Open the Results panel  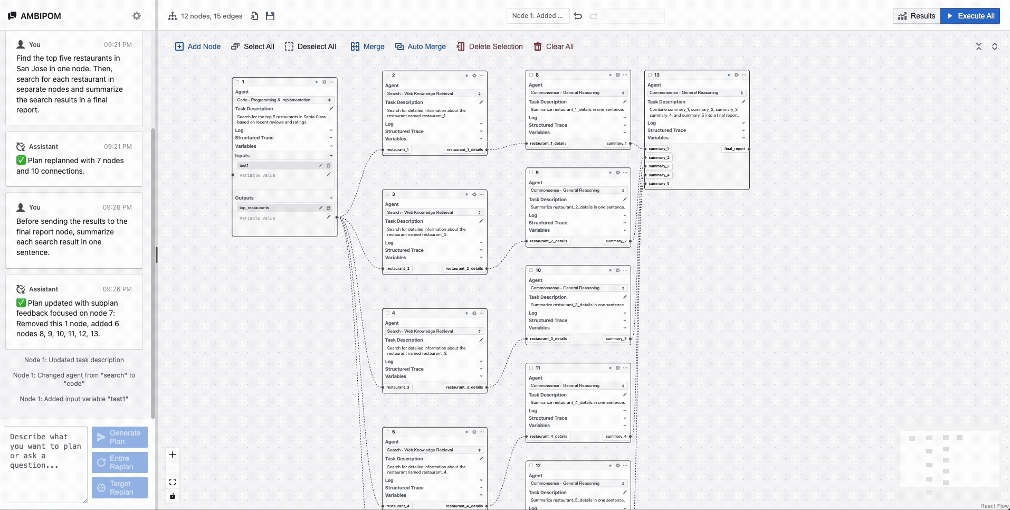[x=917, y=16]
